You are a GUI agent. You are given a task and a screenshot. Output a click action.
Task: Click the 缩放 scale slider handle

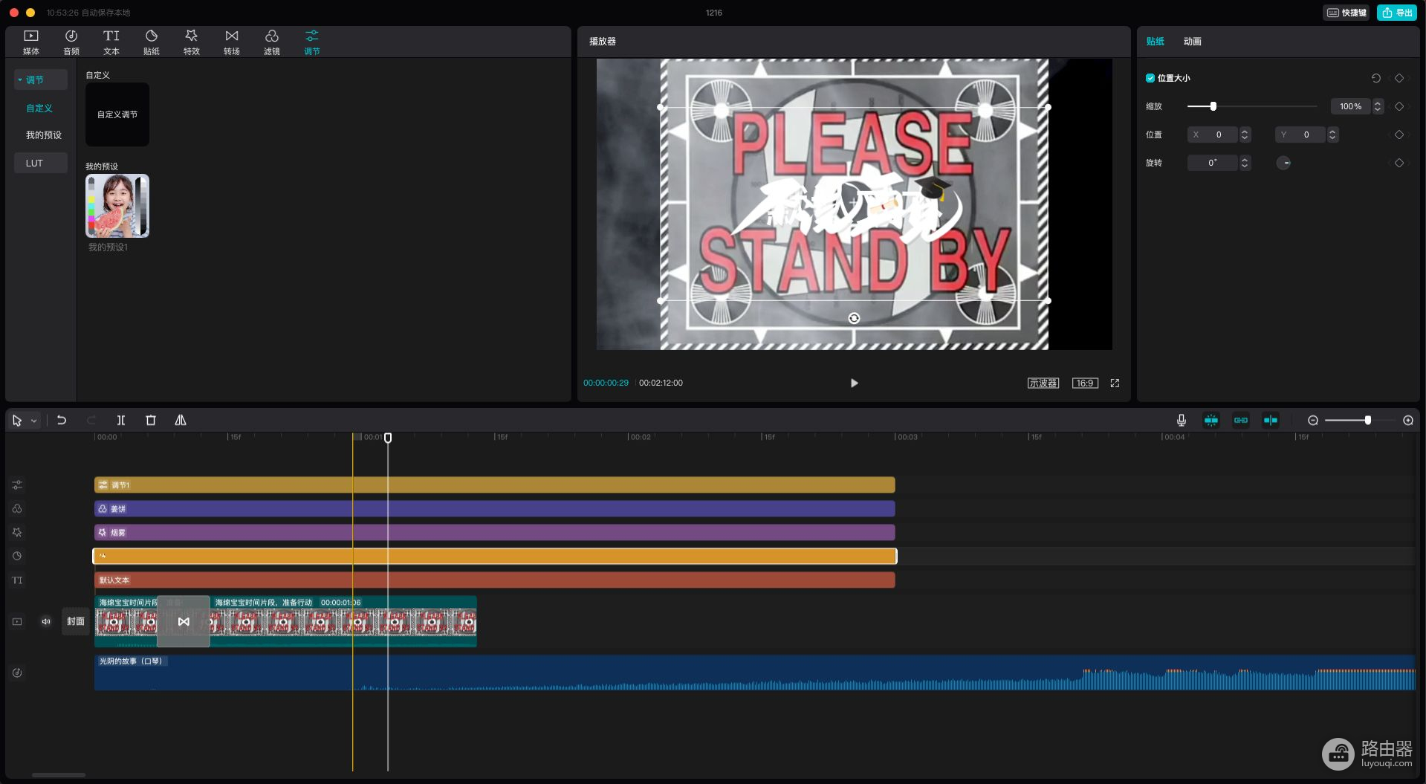[x=1213, y=107]
